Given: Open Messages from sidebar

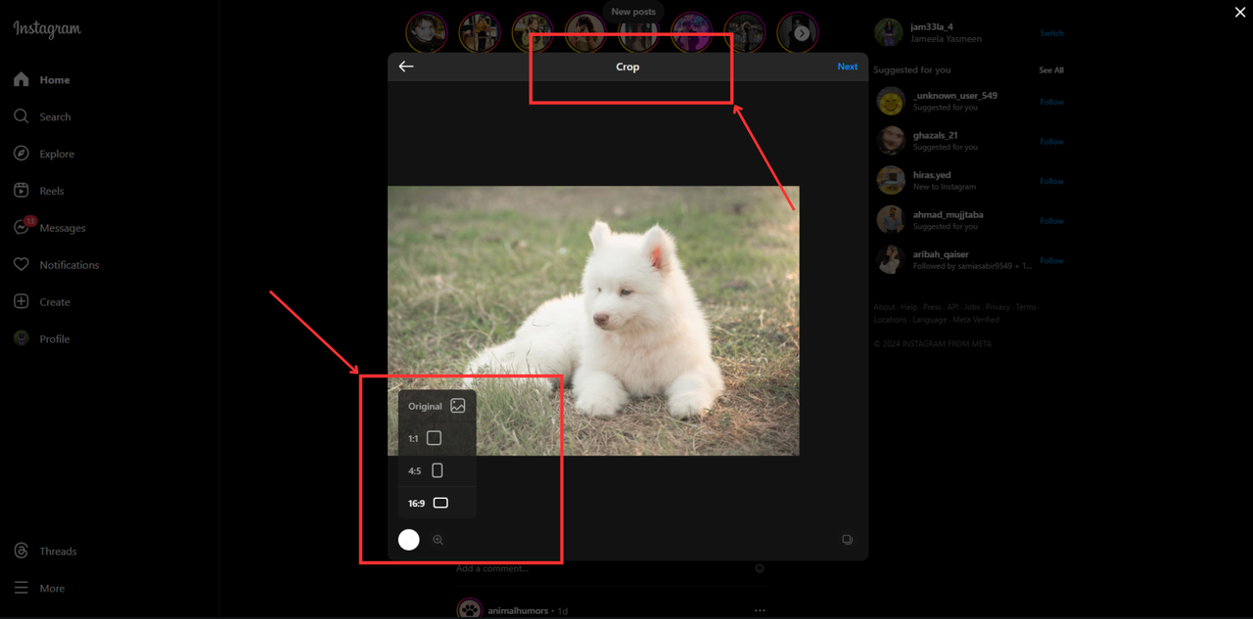Looking at the screenshot, I should click(51, 228).
